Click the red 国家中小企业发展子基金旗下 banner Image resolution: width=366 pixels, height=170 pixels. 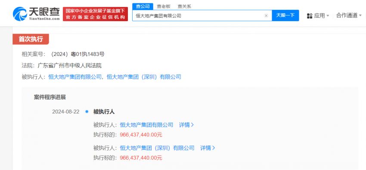[95, 14]
